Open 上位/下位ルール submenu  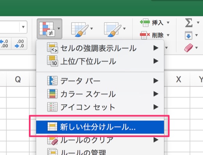click(x=100, y=61)
